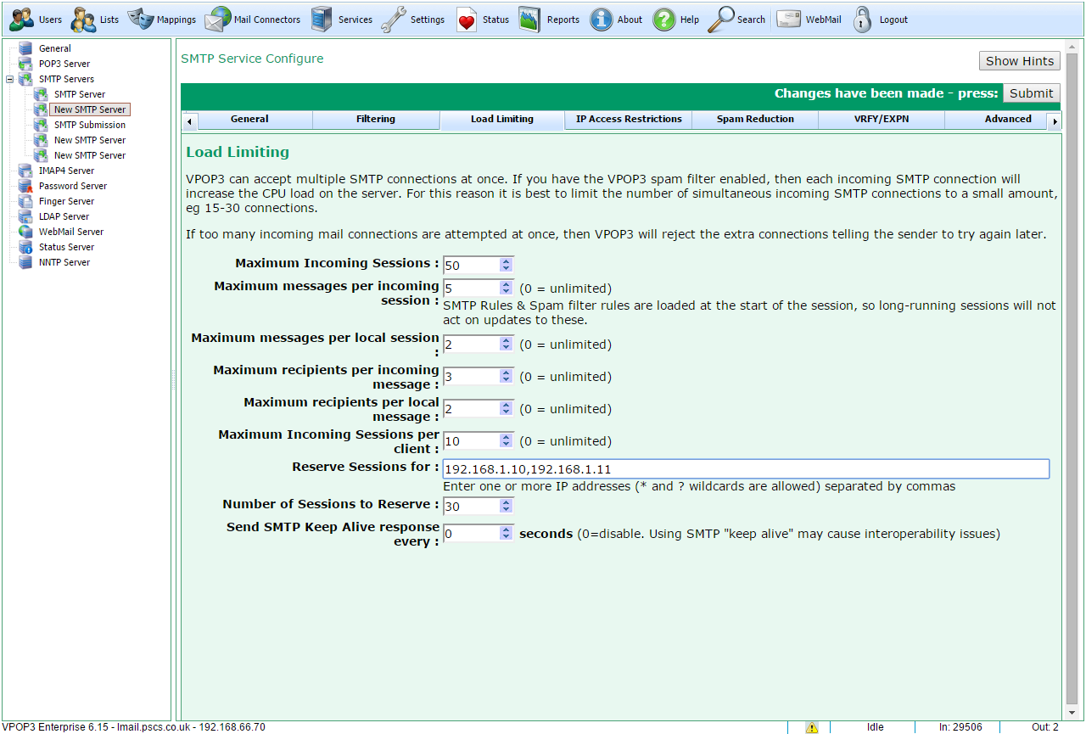The image size is (1086, 734).
Task: Select SMTP Servers tree label
Action: pos(66,79)
